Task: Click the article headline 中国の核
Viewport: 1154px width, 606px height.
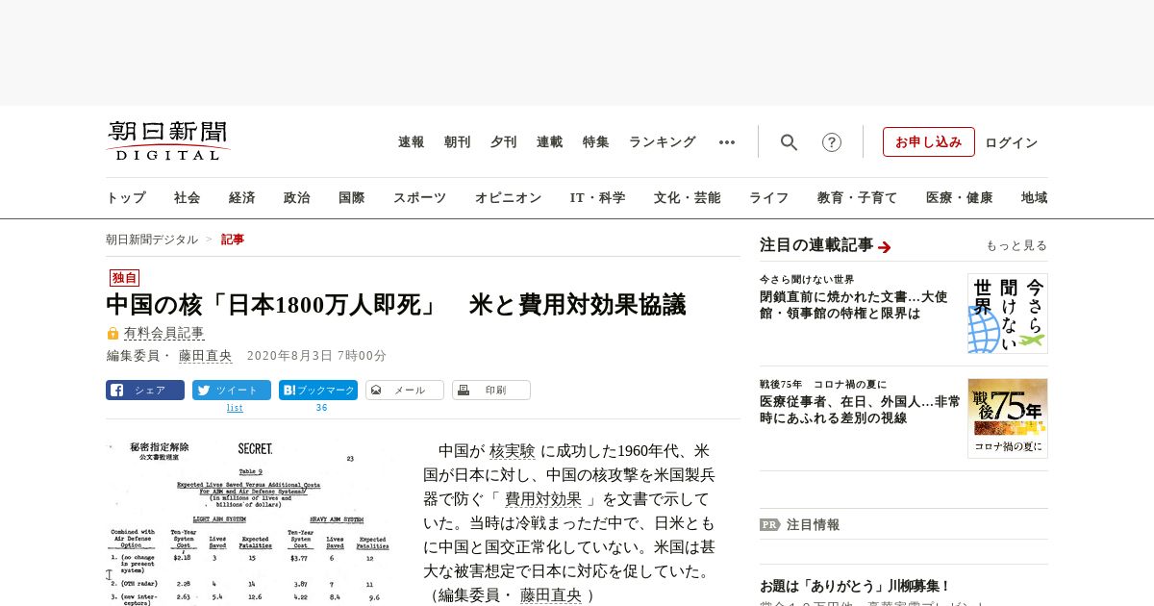Action: [x=396, y=305]
